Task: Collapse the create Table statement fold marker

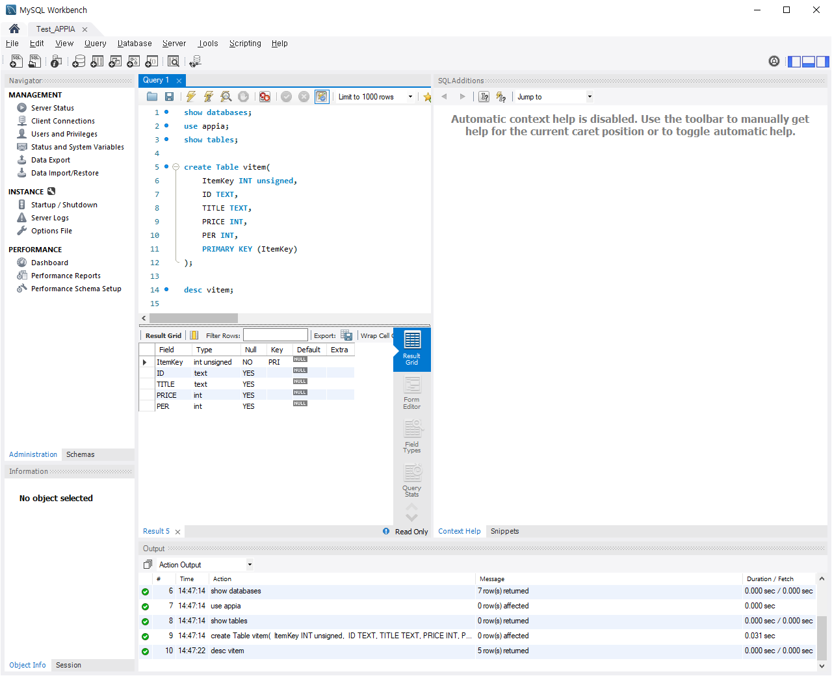Action: [175, 167]
